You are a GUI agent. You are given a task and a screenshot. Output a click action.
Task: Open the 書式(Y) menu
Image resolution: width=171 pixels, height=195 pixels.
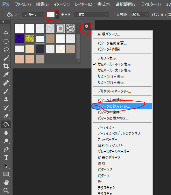pos(104,4)
